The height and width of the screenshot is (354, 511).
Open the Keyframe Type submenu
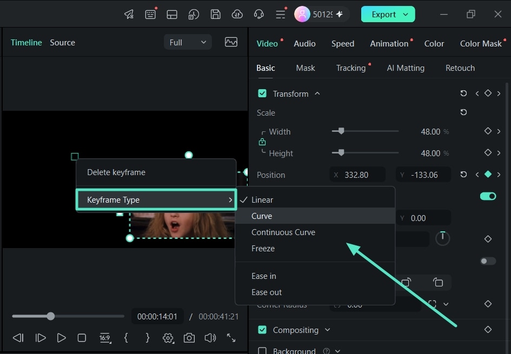tap(156, 199)
